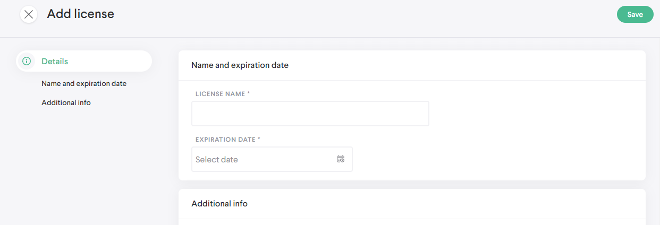Click the Add license page title

tap(80, 14)
